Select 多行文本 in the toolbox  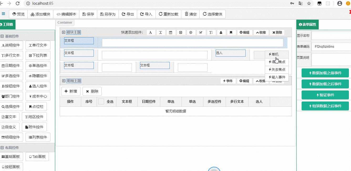tap(11, 55)
